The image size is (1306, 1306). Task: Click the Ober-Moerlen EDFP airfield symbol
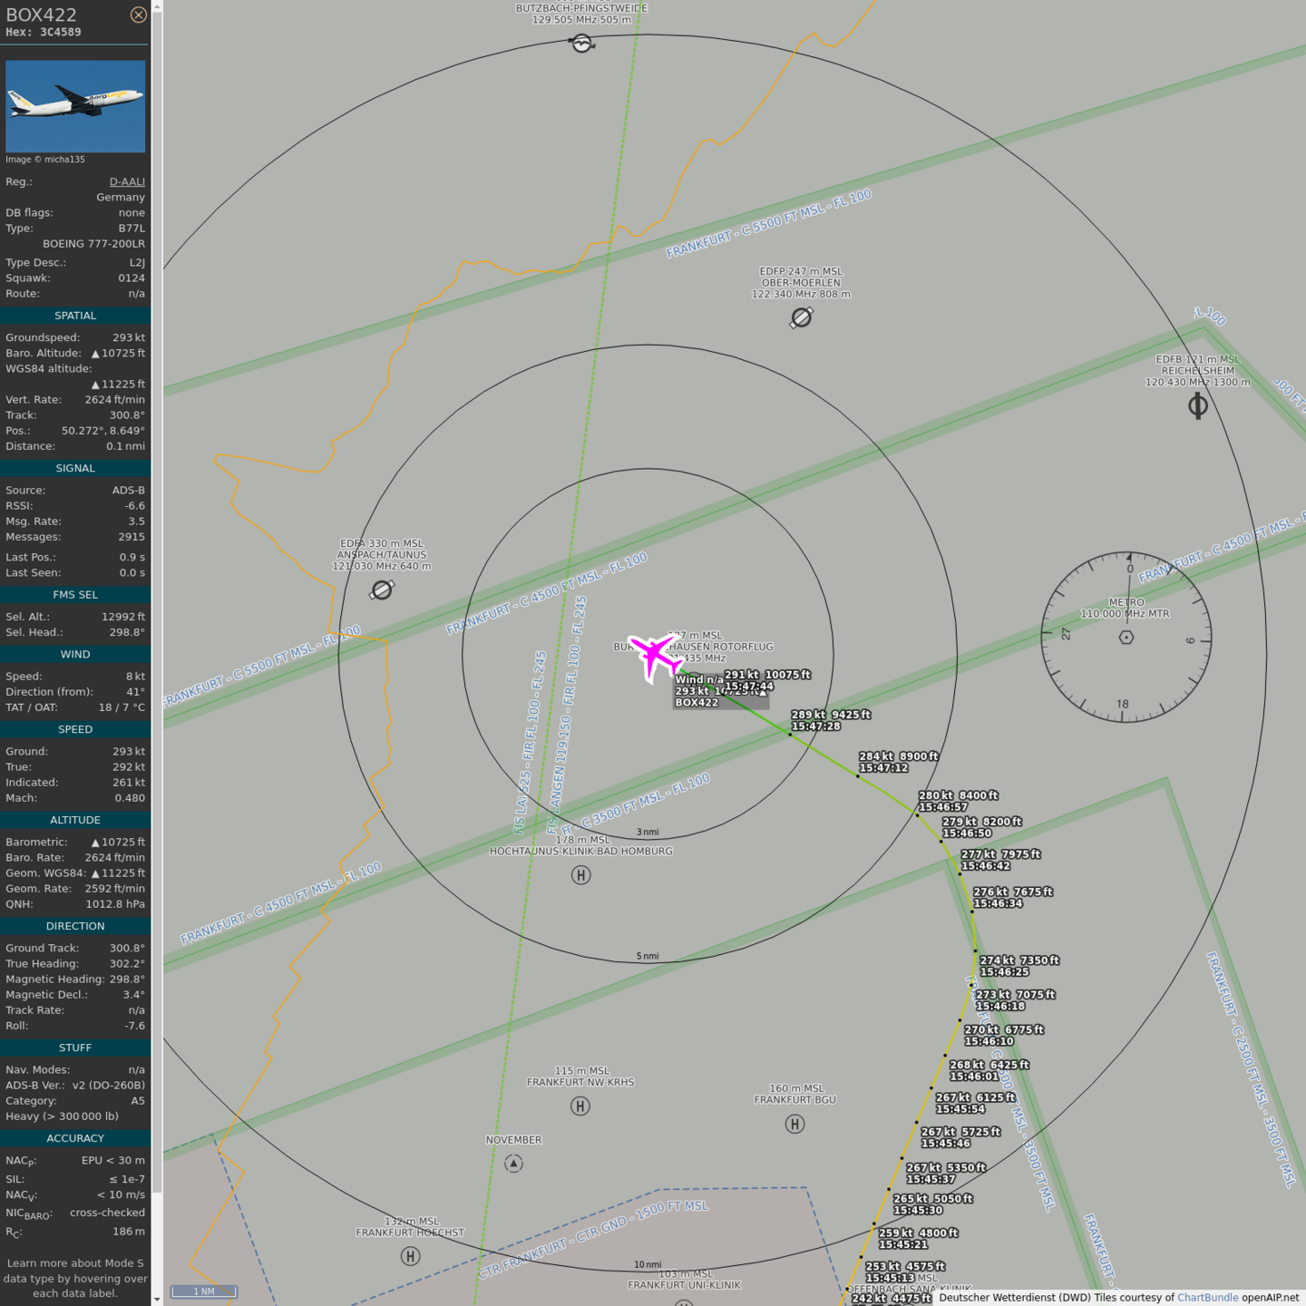801,317
